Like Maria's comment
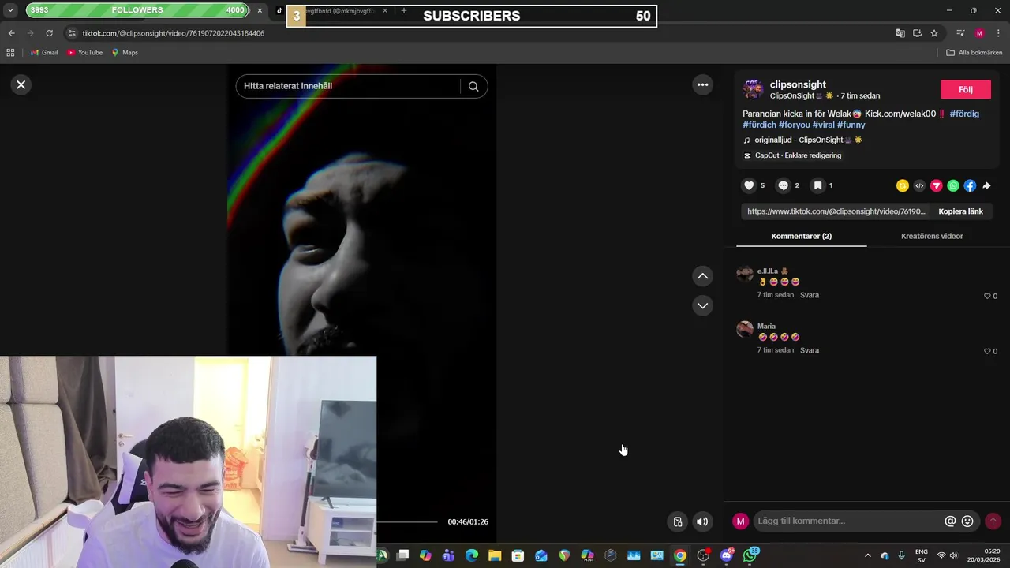 coord(987,351)
